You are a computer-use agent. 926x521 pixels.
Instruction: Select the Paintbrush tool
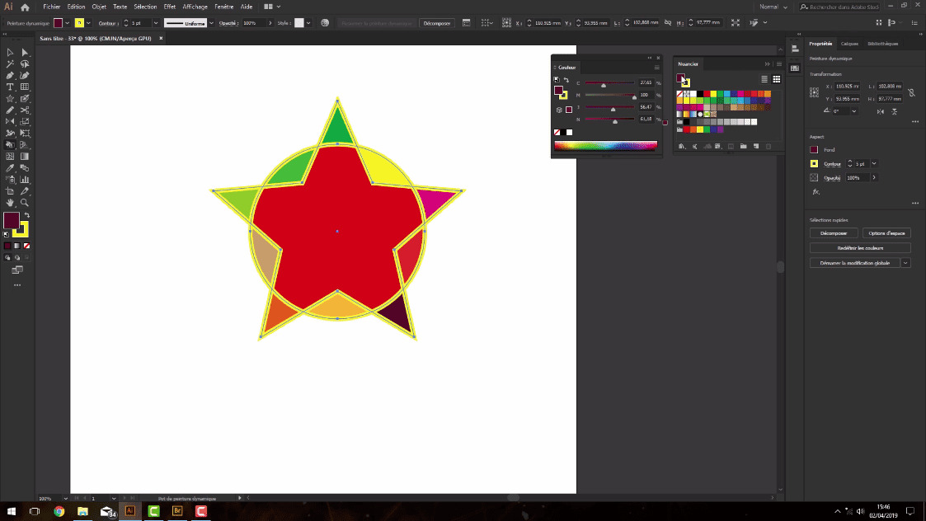24,96
